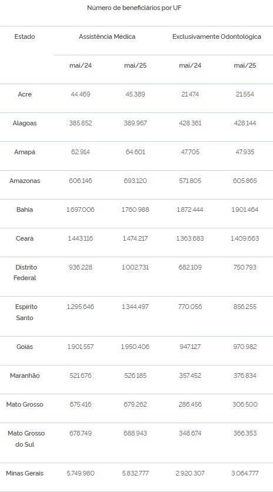Viewport: 273px width, 492px height.
Task: Select the Acre row label
Action: 25,94
